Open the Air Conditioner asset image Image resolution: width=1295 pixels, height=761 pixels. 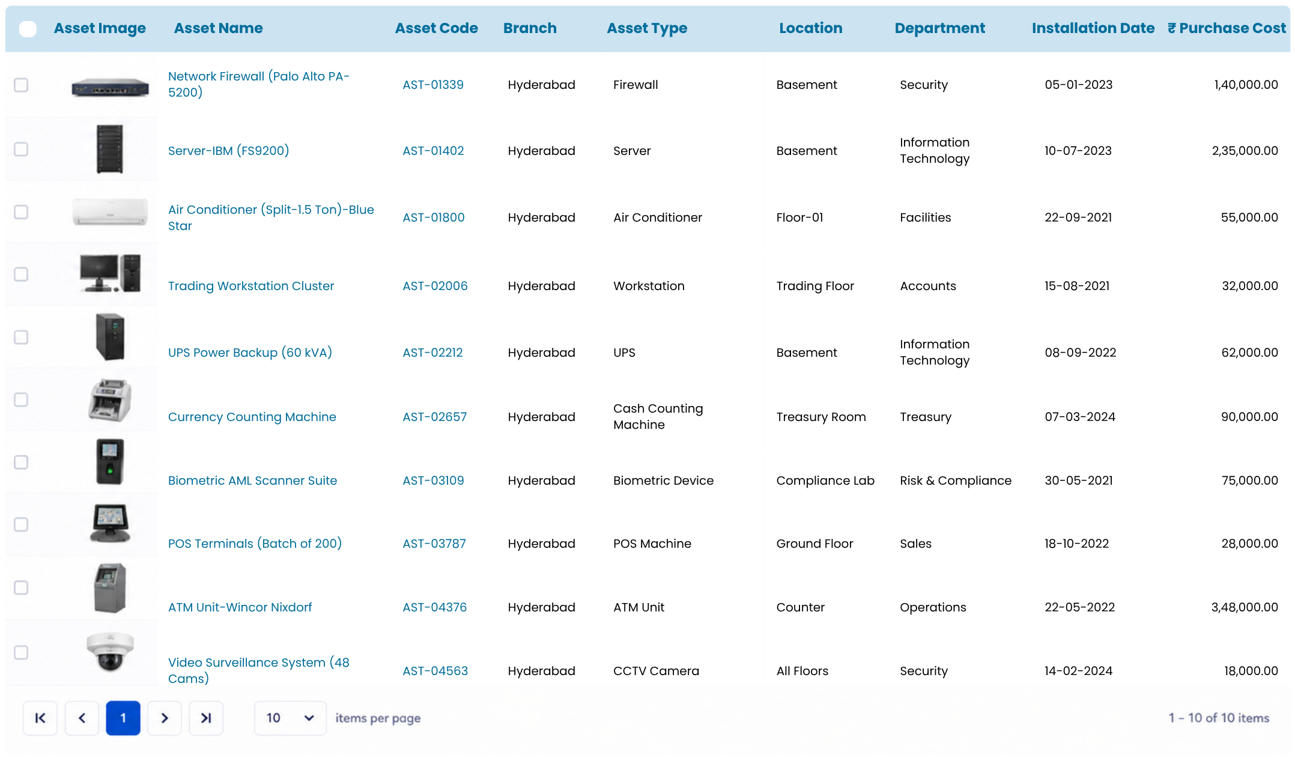110,212
